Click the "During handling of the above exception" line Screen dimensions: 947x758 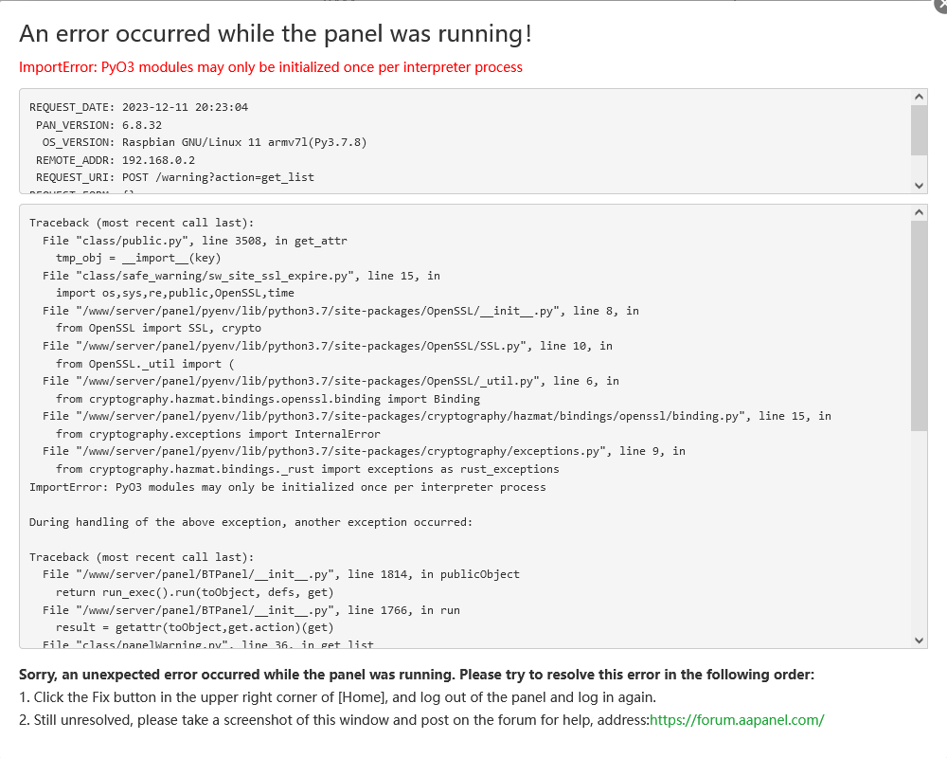(250, 522)
